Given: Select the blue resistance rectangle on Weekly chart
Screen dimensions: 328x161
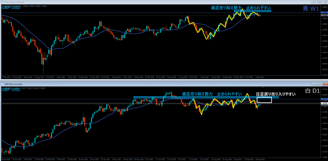Looking at the screenshot, I should pos(252,11).
